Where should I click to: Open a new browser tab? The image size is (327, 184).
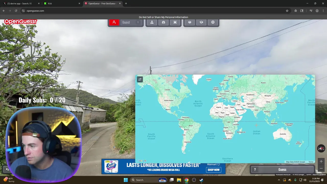point(126,4)
